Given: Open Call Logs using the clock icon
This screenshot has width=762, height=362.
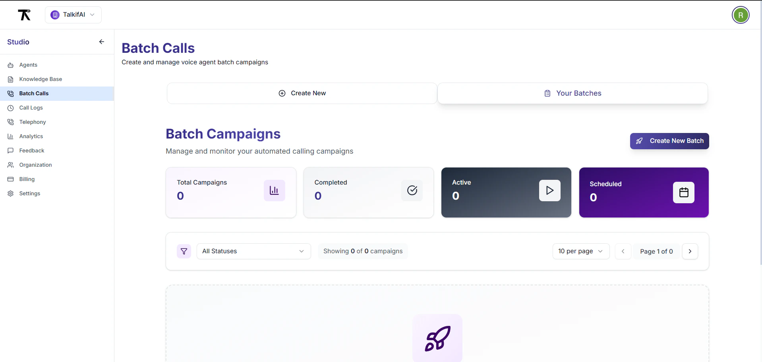Looking at the screenshot, I should point(10,108).
